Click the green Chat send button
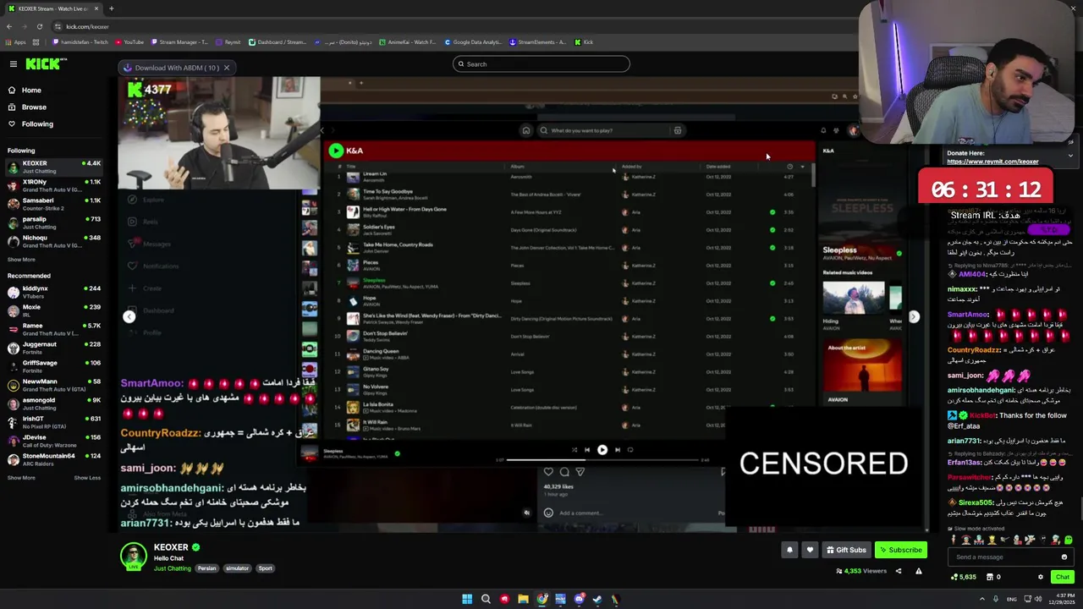The height and width of the screenshot is (609, 1083). 1063,577
